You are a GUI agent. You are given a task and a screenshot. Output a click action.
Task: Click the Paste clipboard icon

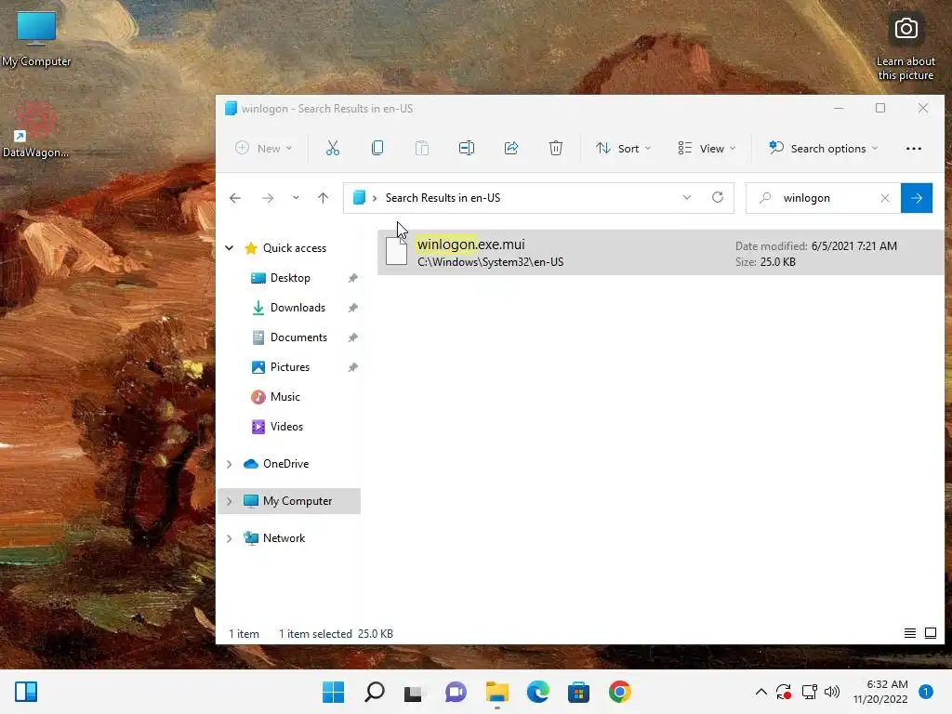coord(422,148)
